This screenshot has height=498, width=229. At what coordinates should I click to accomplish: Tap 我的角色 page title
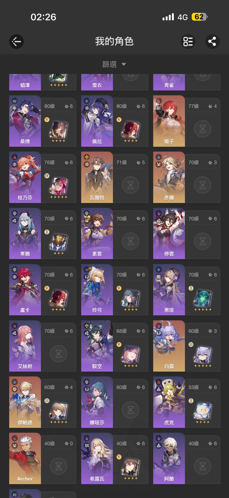click(114, 41)
